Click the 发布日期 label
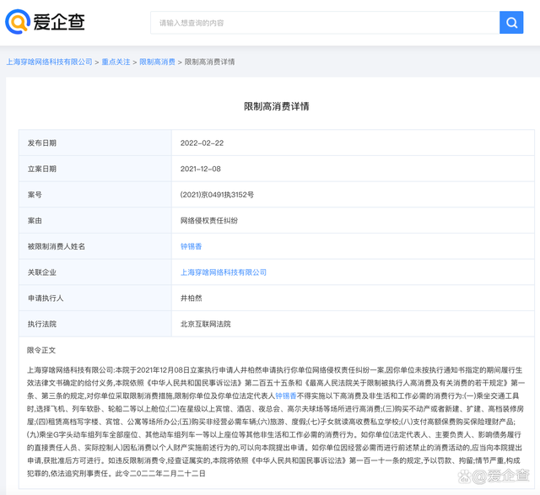The height and width of the screenshot is (495, 540). pos(42,143)
